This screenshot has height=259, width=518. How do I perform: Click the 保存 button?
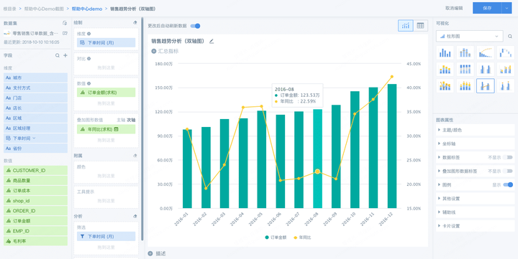487,8
